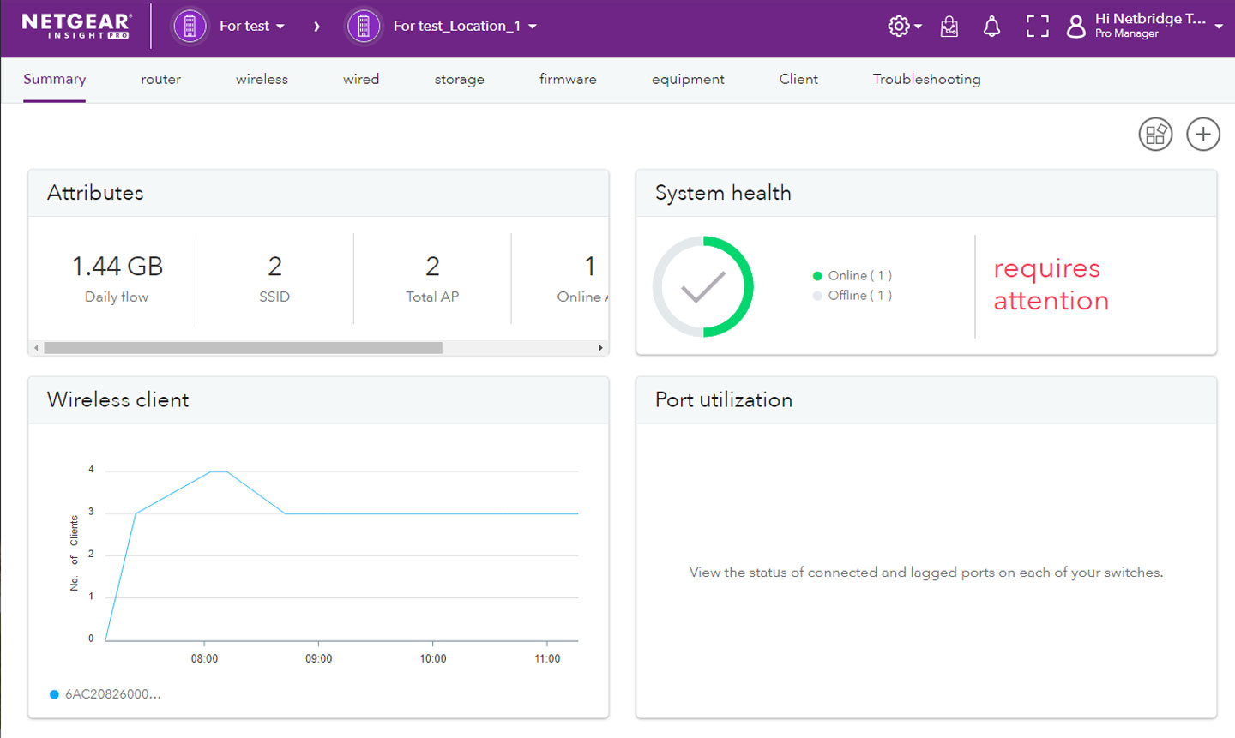Click the add widget plus icon

point(1202,134)
